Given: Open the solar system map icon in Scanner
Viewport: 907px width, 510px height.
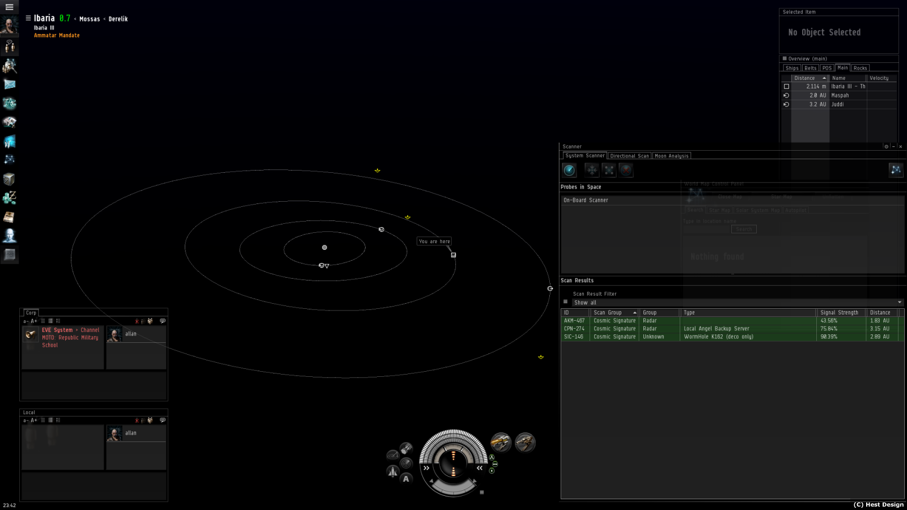Looking at the screenshot, I should click(x=896, y=170).
